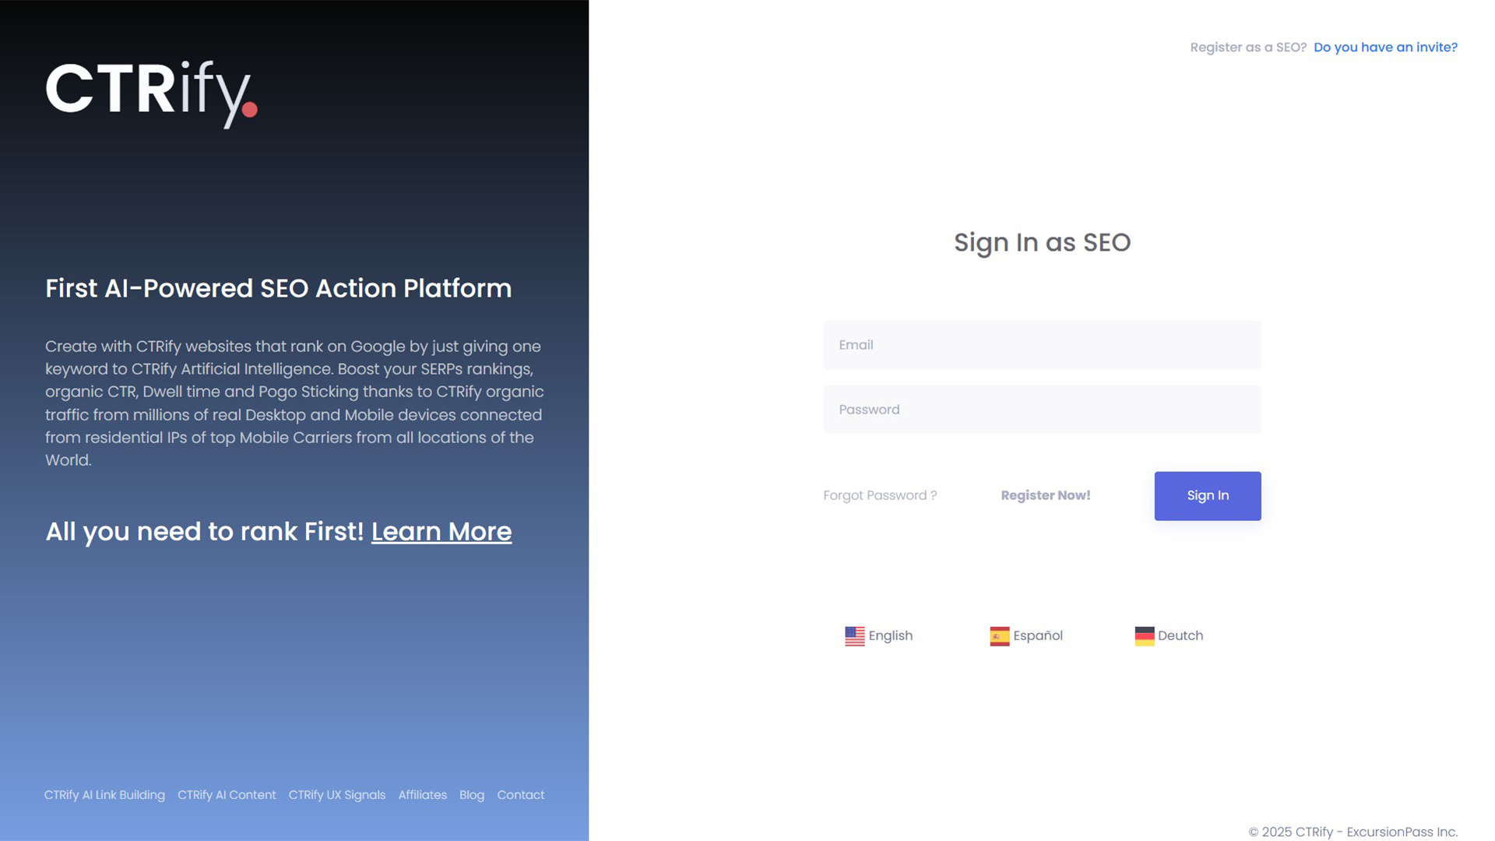
Task: Open CTRify UX Signals footer link
Action: [337, 795]
